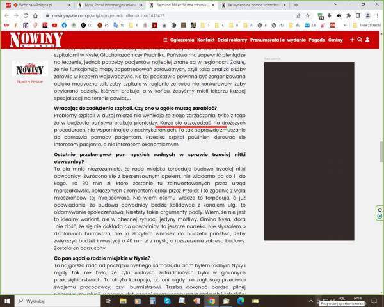Click the Nowiny author logo thumbnail
This screenshot has width=384, height=307.
pos(30,69)
